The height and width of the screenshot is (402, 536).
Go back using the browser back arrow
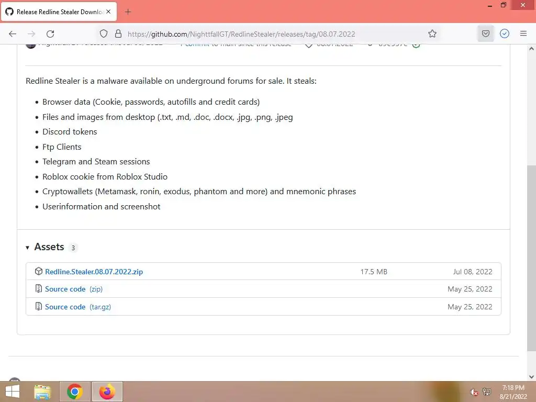pos(13,34)
